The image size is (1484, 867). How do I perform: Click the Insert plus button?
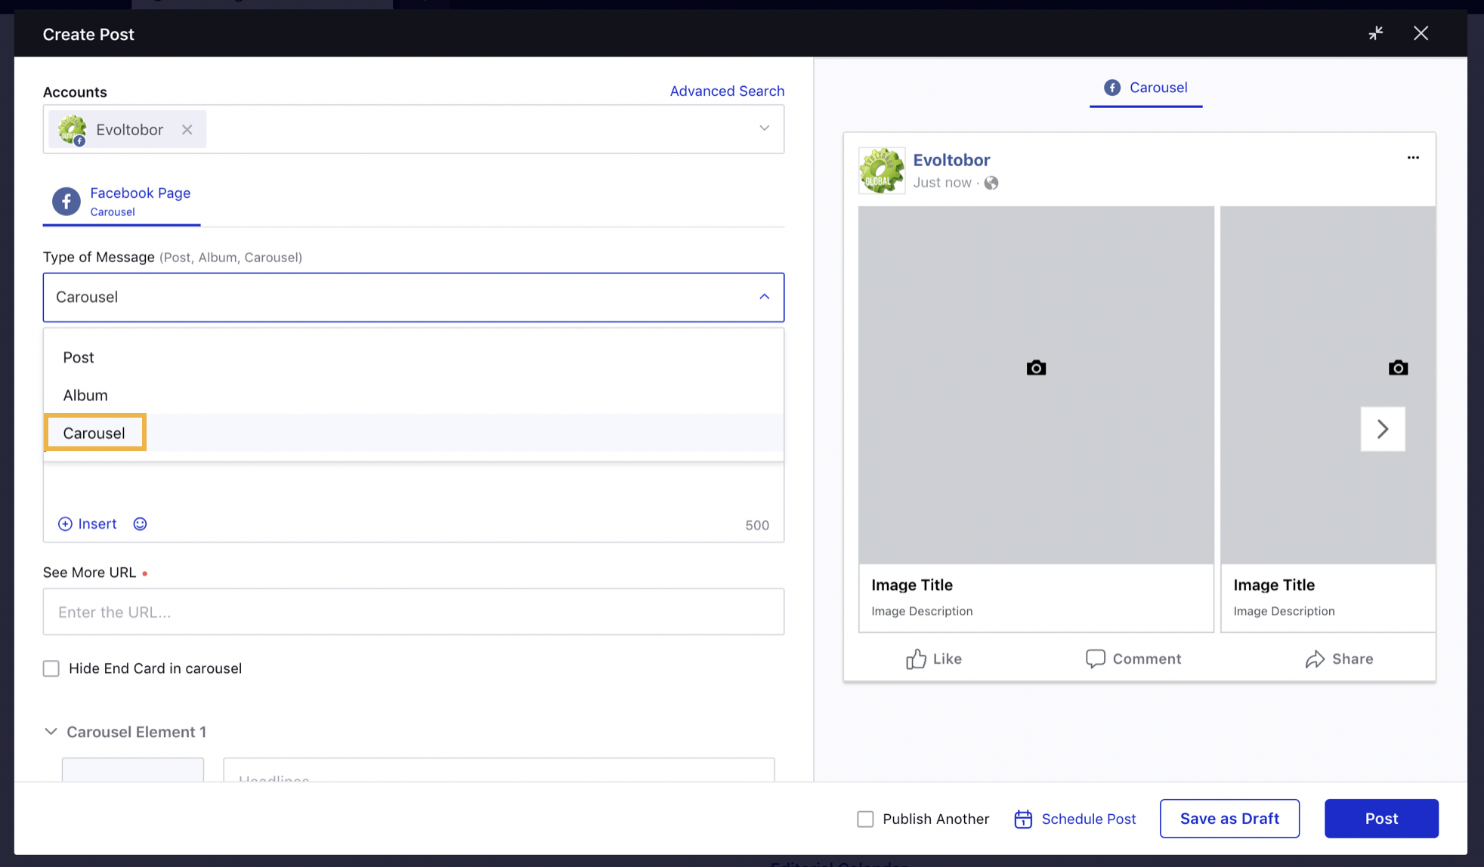click(x=87, y=524)
